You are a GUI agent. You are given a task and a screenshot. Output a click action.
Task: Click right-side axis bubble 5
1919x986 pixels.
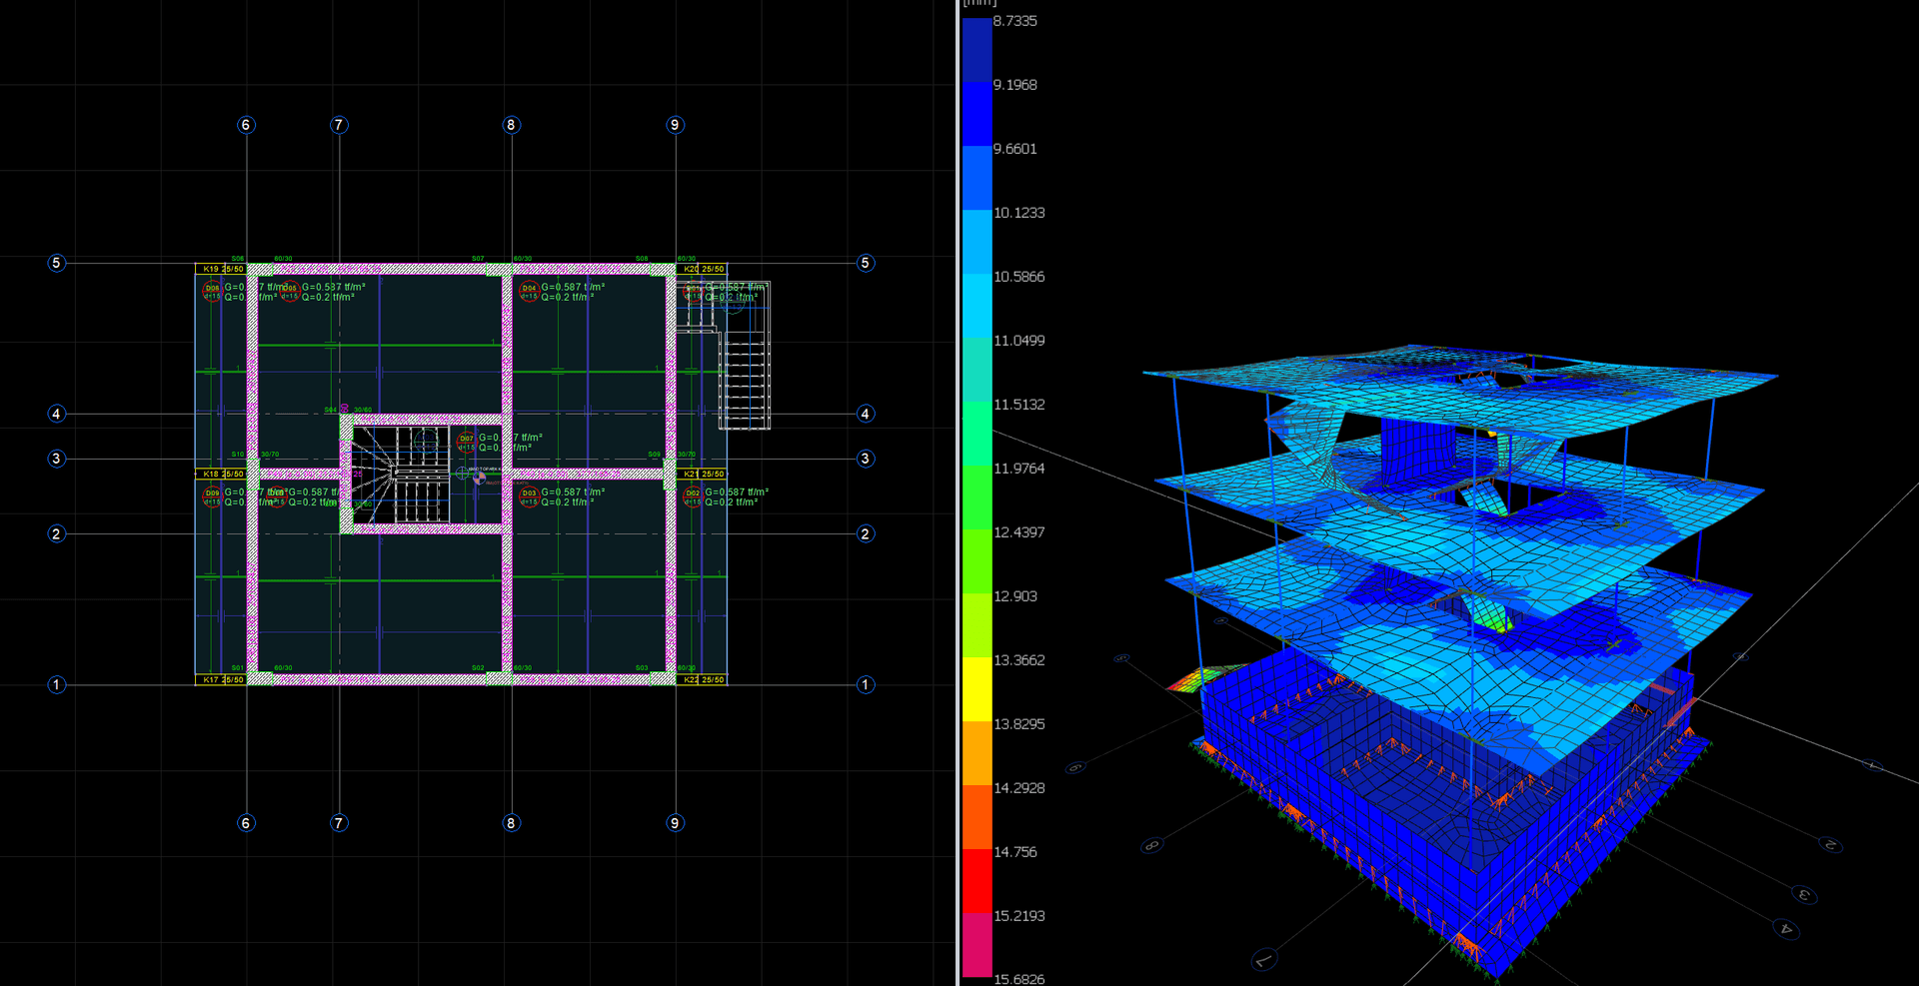point(866,263)
